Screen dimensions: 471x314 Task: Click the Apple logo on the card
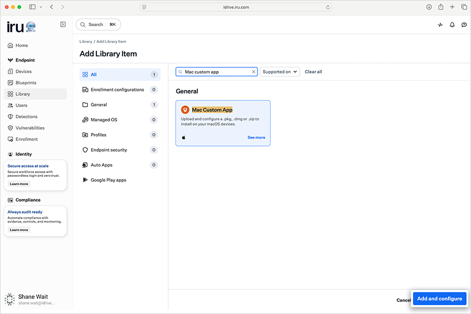point(184,137)
